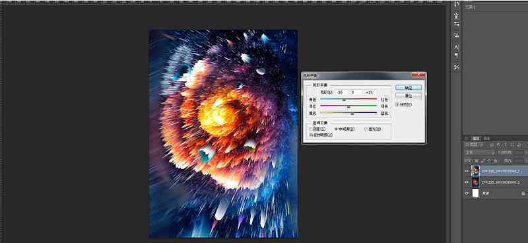Close the Color Balance dialog

point(418,75)
